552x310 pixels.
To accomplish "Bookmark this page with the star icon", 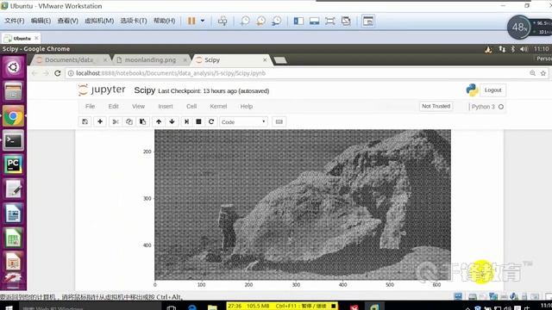I will point(543,73).
